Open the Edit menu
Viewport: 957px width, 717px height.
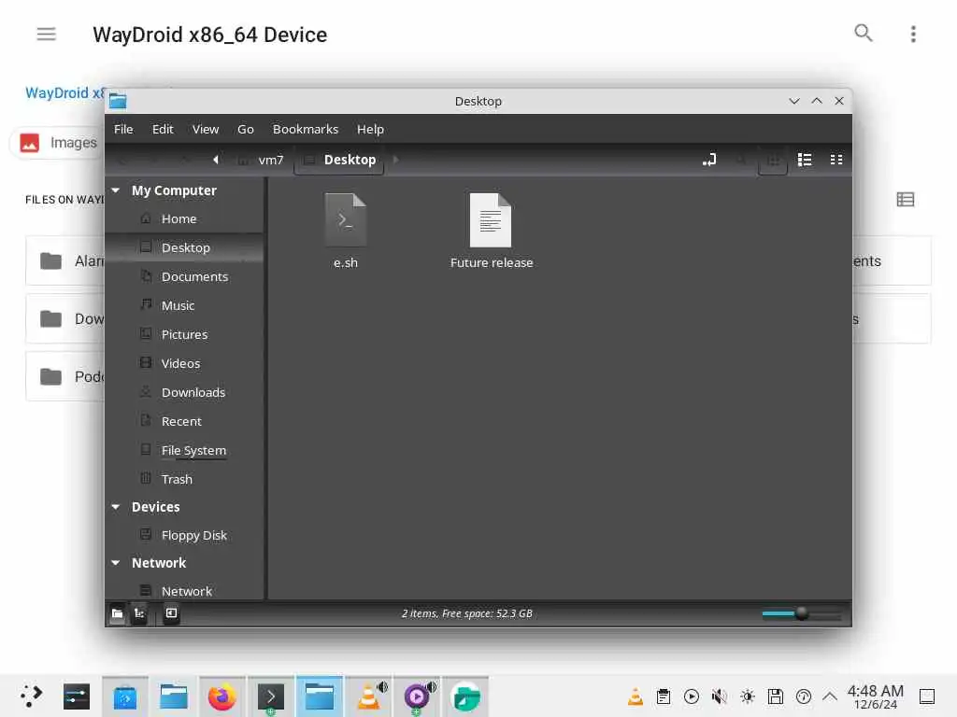point(163,129)
